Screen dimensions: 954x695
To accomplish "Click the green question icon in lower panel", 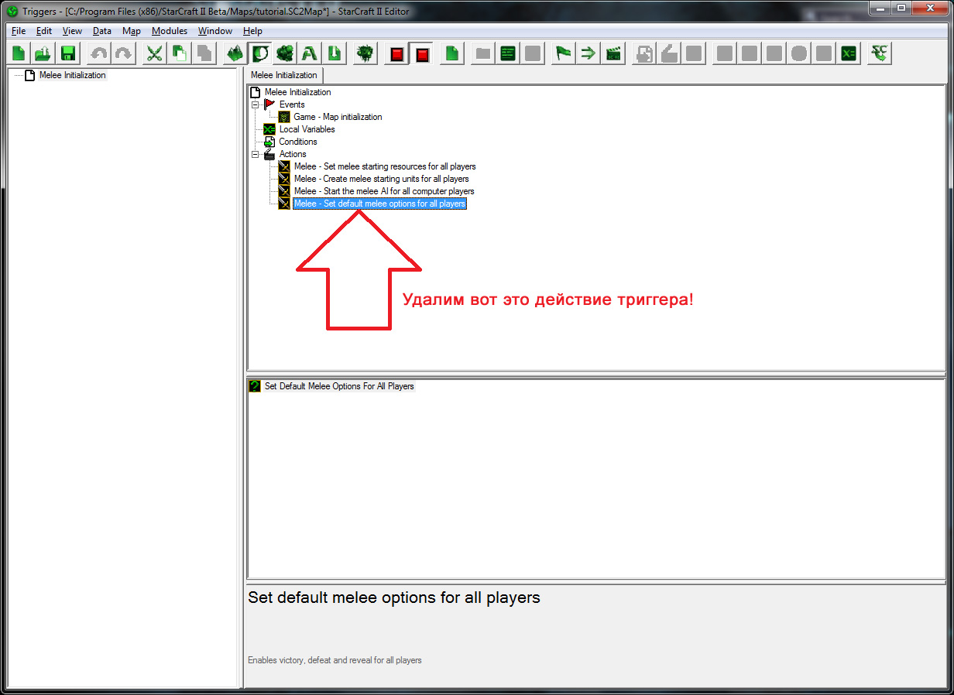I will pyautogui.click(x=255, y=386).
